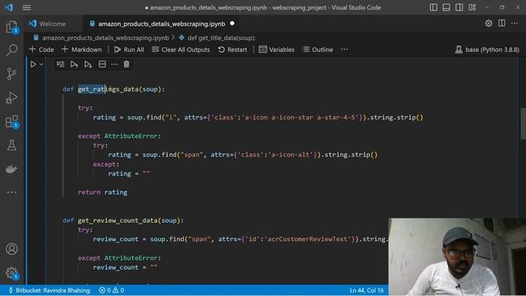The image size is (526, 296).
Task: Open the Explorer view in activity bar
Action: pyautogui.click(x=12, y=26)
